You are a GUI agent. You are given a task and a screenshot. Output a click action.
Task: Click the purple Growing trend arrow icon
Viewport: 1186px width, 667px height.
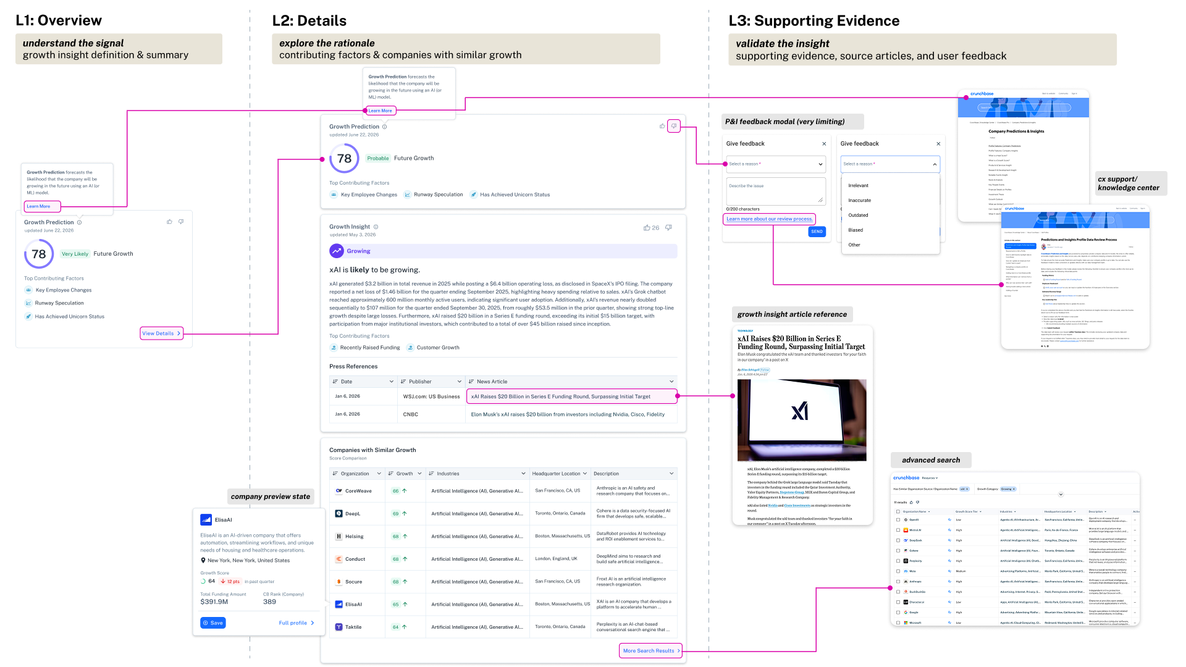[x=337, y=251]
